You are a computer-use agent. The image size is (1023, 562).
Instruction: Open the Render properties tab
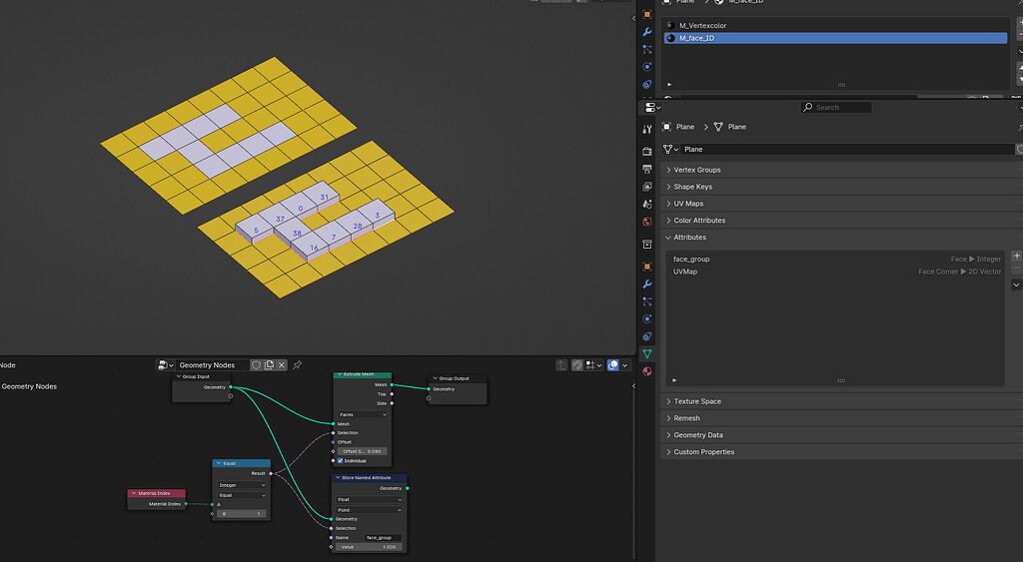tap(647, 152)
